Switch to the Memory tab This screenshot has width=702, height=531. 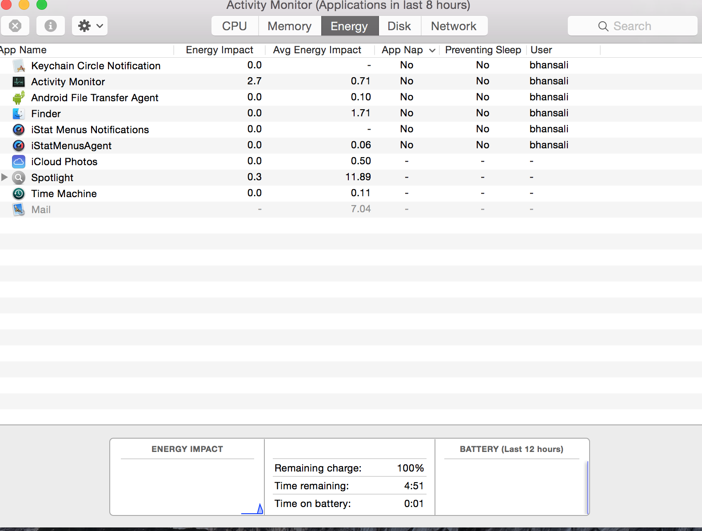pyautogui.click(x=290, y=26)
